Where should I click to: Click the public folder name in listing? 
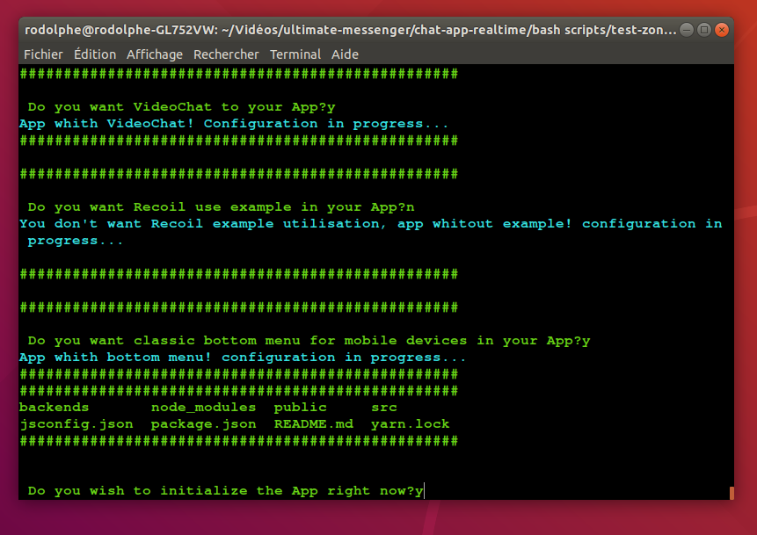click(301, 408)
